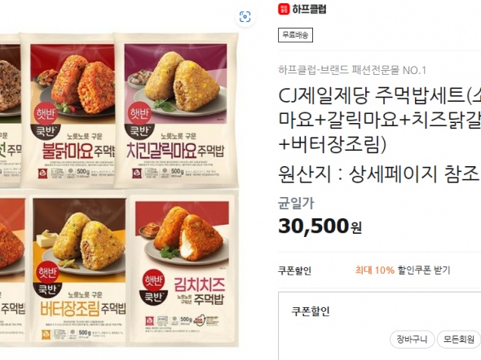This screenshot has width=481, height=360.
Task: Click 최대 10% 할인쿠폰 받기 link
Action: (x=403, y=270)
